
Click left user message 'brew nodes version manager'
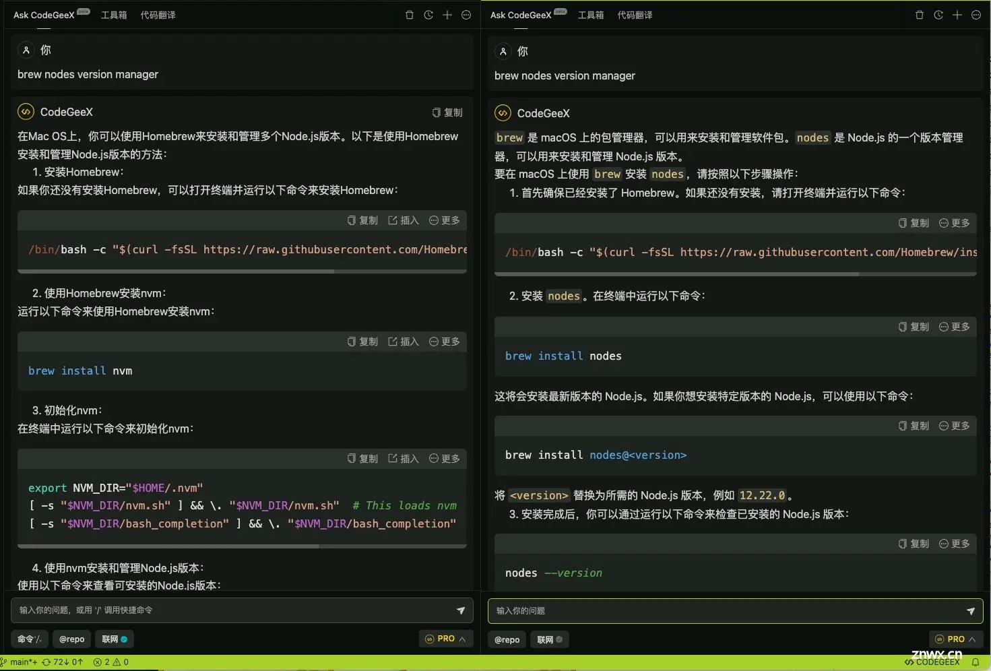pyautogui.click(x=88, y=74)
